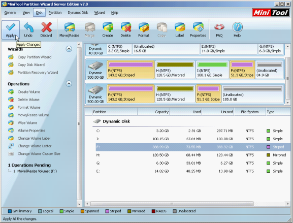Choose Change Volume Letter operation
This screenshot has height=223, width=293.
tap(30, 146)
